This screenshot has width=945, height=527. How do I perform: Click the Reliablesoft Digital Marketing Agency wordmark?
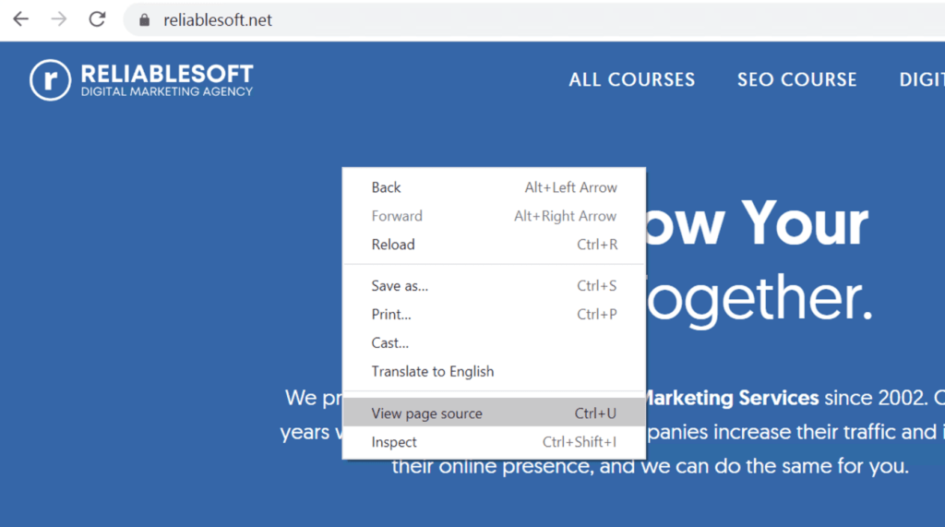tap(166, 80)
